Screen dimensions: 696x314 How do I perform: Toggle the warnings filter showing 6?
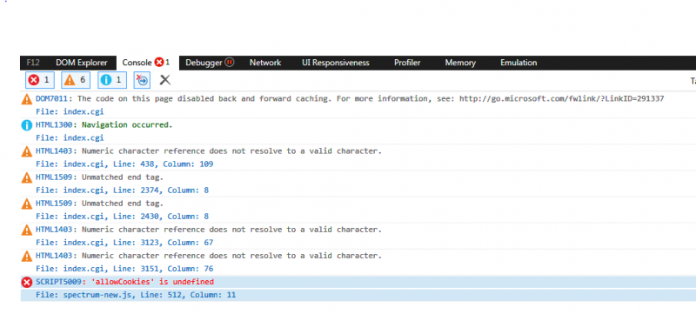(x=76, y=80)
